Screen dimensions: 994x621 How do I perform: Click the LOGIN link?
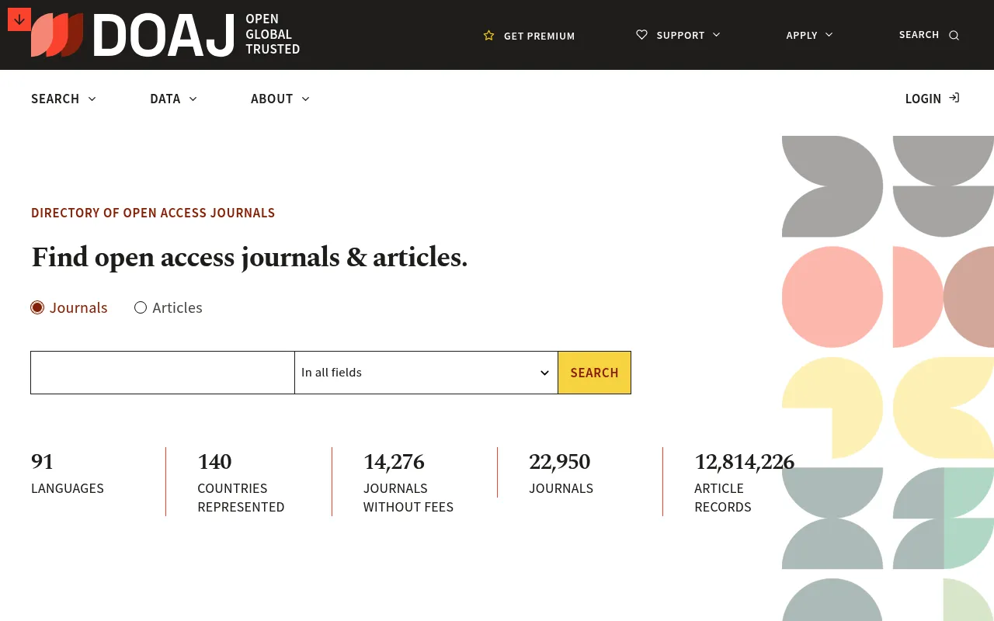(x=932, y=99)
